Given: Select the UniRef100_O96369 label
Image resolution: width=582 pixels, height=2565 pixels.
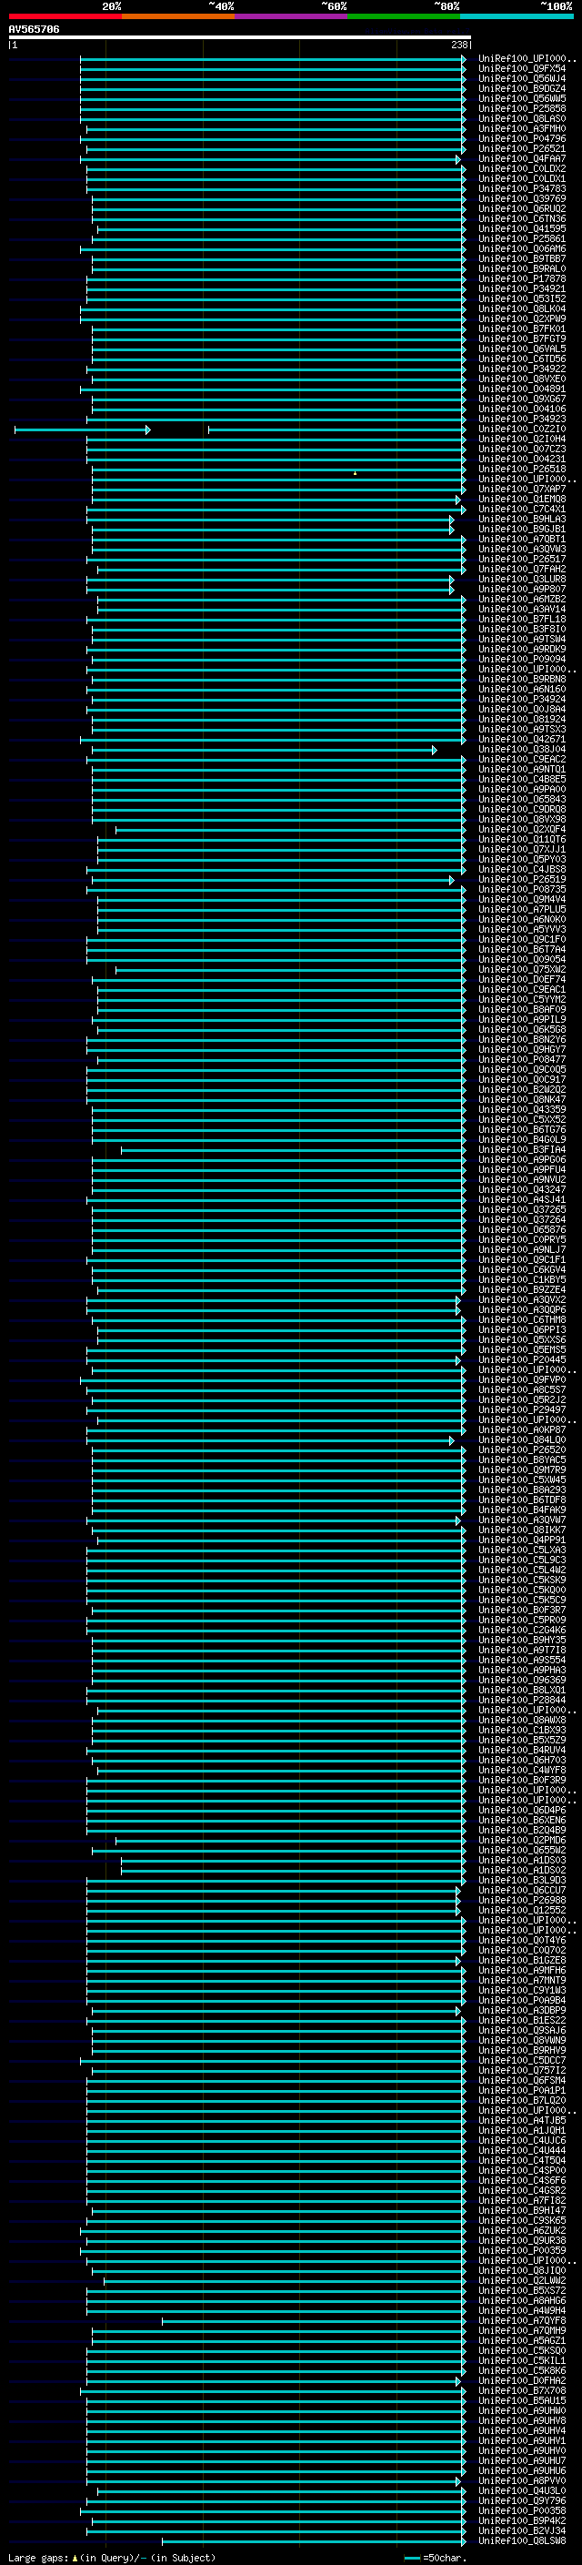Looking at the screenshot, I should pos(521,1680).
